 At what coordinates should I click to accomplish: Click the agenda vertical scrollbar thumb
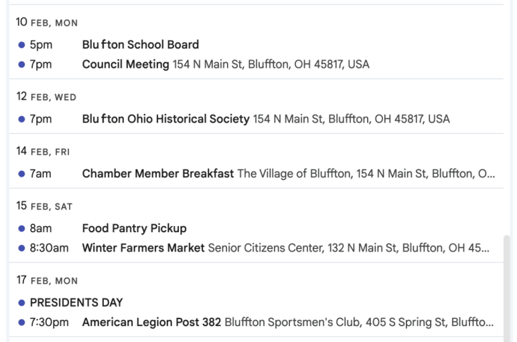507,288
